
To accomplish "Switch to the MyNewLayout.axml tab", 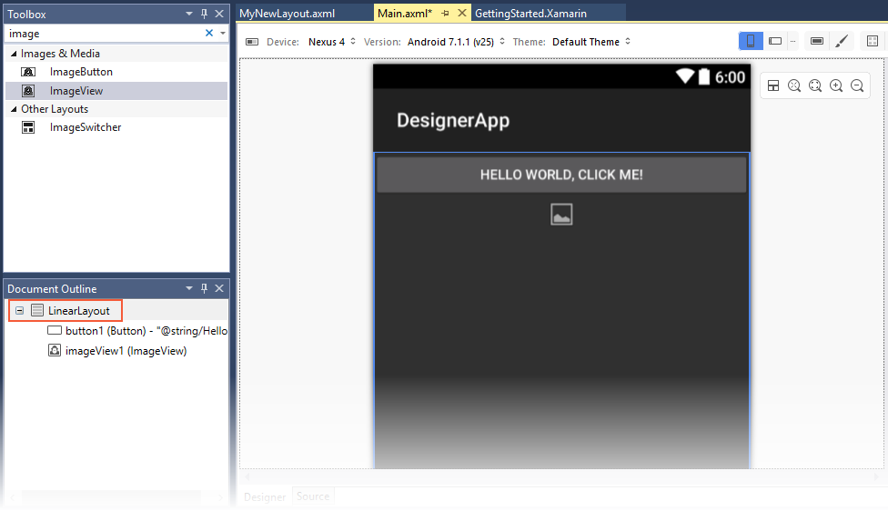I will click(x=288, y=13).
